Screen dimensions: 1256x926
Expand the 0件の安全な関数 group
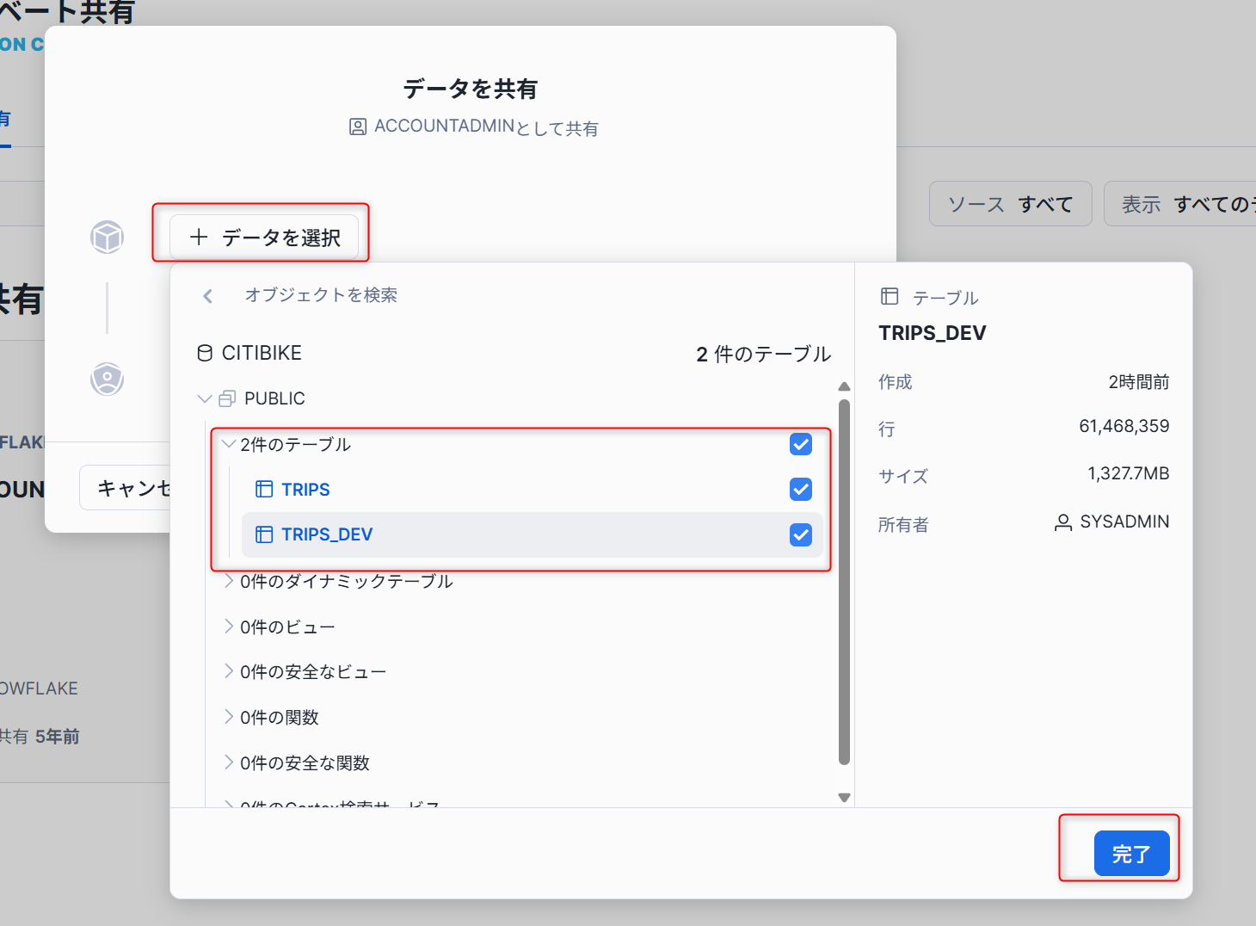[x=229, y=762]
